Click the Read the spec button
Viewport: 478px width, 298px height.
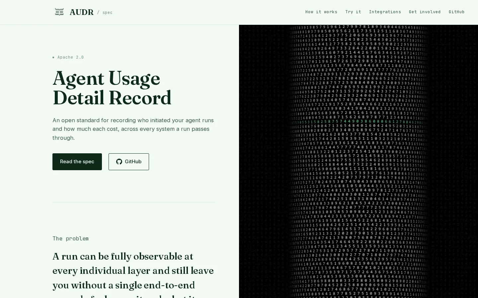[x=77, y=162]
